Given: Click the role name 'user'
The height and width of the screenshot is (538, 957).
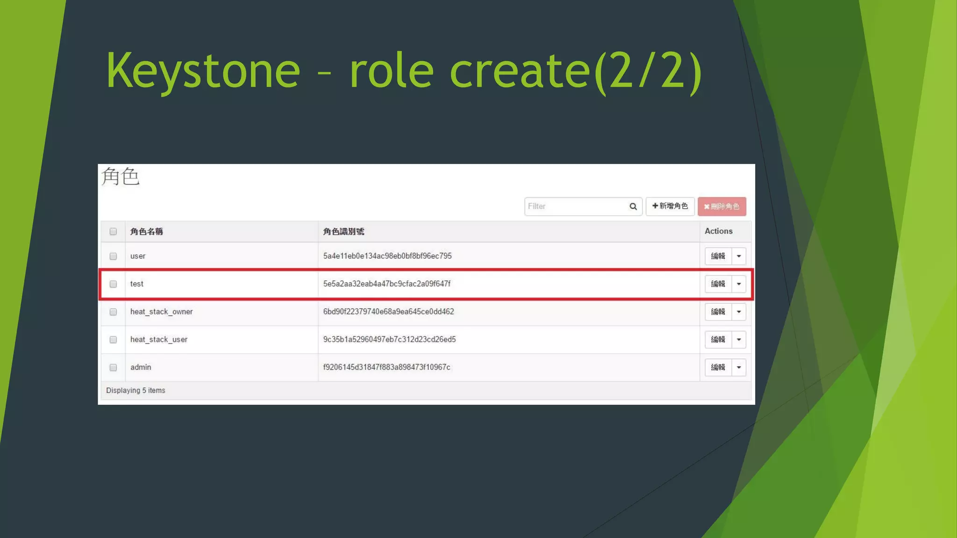Looking at the screenshot, I should 138,256.
